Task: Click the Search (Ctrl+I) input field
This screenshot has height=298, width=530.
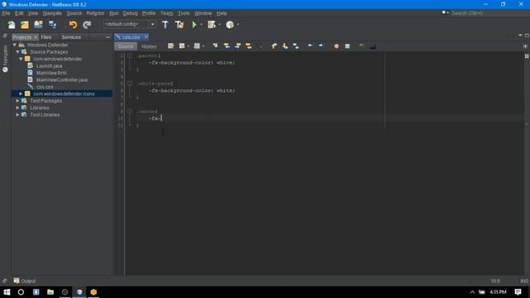Action: (x=487, y=13)
